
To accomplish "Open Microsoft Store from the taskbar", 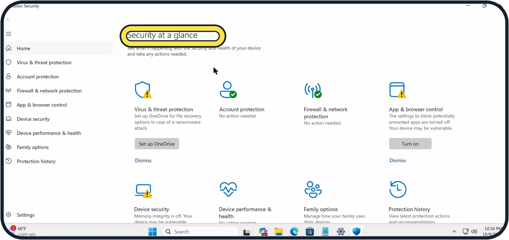I will click(310, 232).
